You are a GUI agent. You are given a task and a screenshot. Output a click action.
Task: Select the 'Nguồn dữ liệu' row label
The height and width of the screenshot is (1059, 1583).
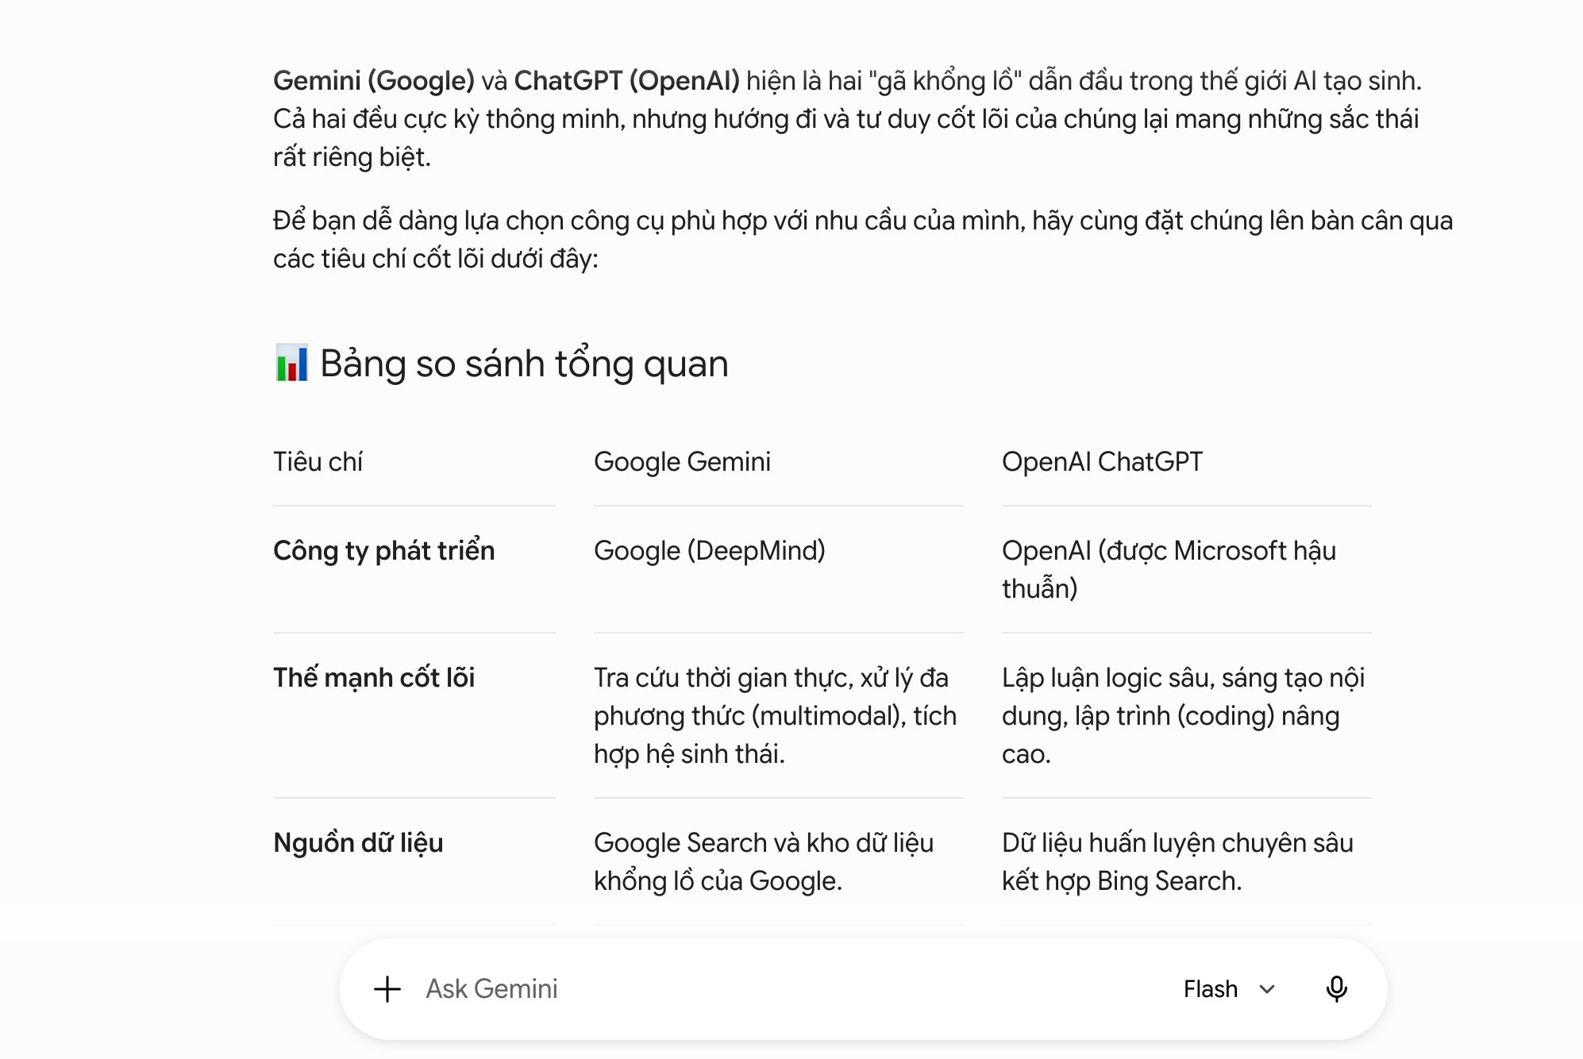[x=358, y=843]
